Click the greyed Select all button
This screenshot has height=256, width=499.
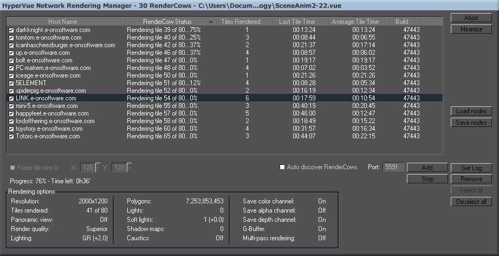tap(471, 190)
